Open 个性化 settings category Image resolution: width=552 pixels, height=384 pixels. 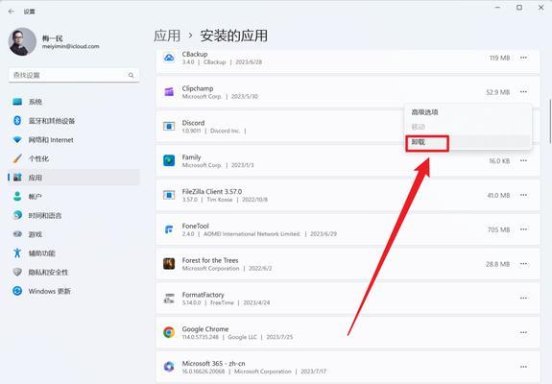click(74, 158)
